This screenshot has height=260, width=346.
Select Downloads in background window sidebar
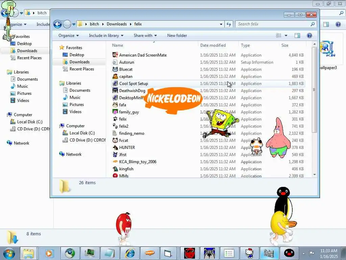click(x=27, y=51)
